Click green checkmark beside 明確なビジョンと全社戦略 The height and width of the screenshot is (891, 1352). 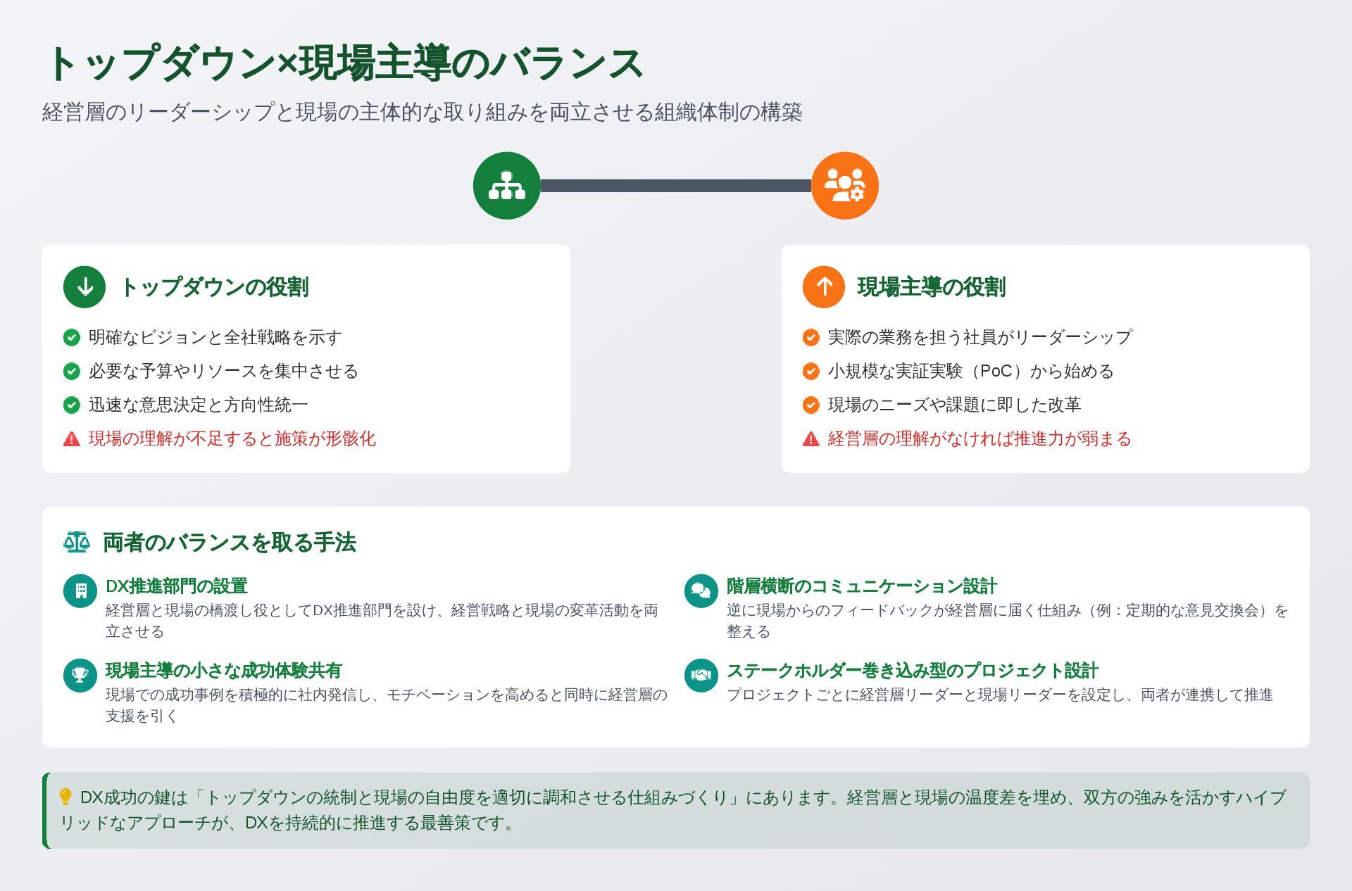(72, 338)
